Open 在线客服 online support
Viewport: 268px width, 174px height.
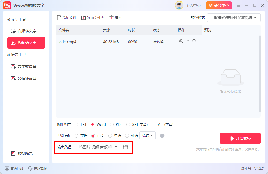pos(38,169)
